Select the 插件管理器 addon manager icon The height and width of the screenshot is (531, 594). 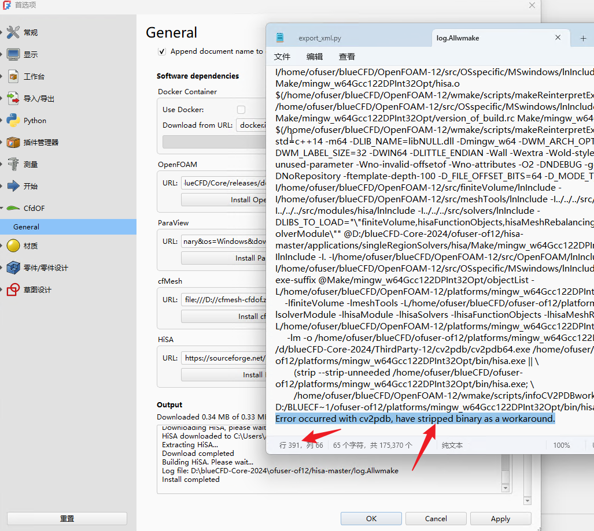[13, 142]
